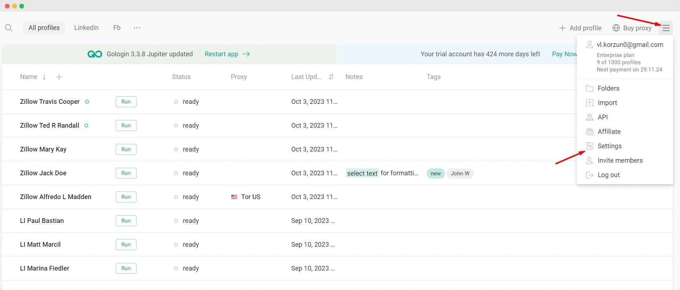This screenshot has height=290, width=680.
Task: Click the Name column header
Action: coord(29,77)
